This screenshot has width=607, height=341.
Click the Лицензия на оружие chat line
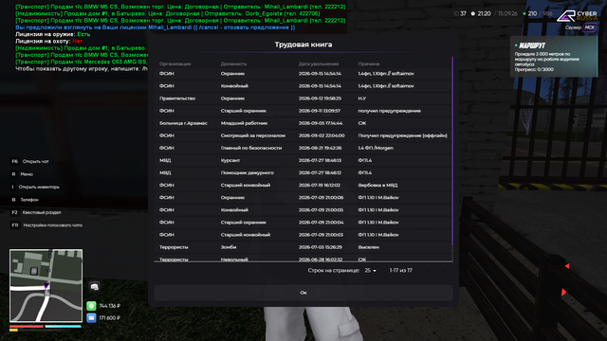click(53, 34)
